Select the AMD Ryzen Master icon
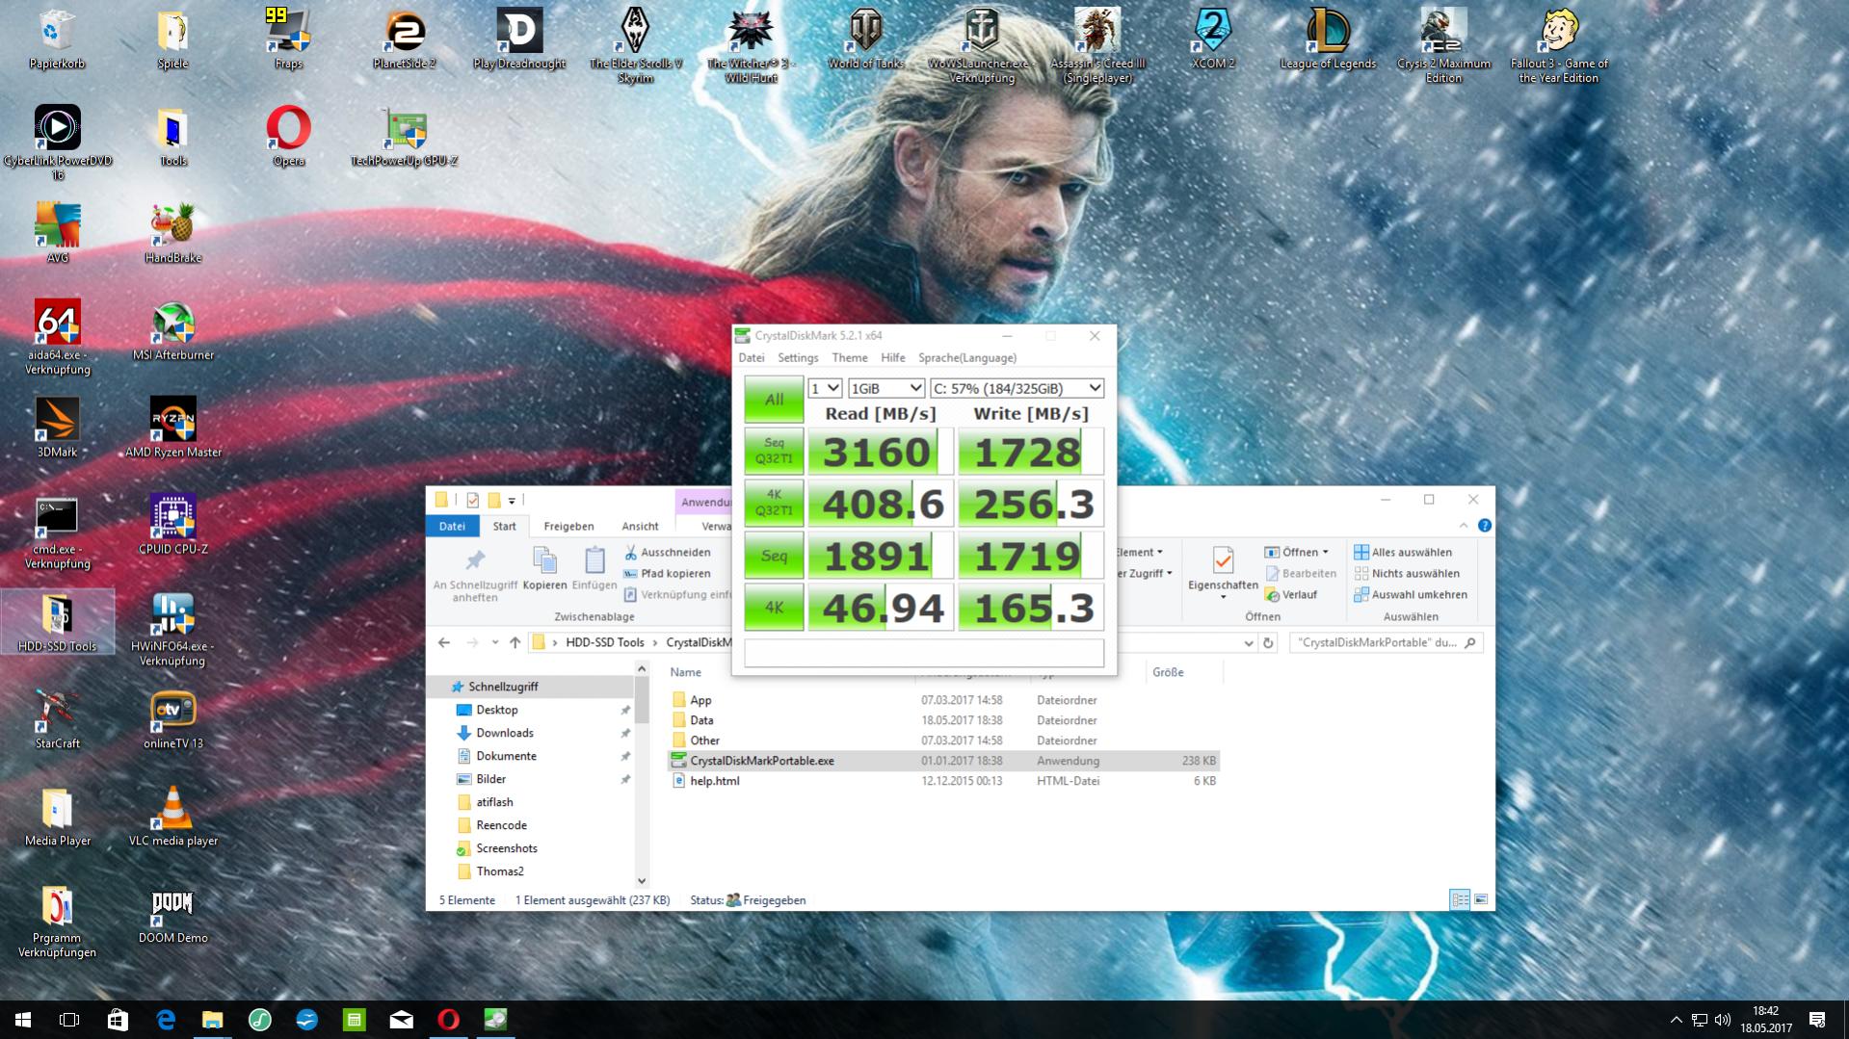The image size is (1849, 1039). [172, 428]
